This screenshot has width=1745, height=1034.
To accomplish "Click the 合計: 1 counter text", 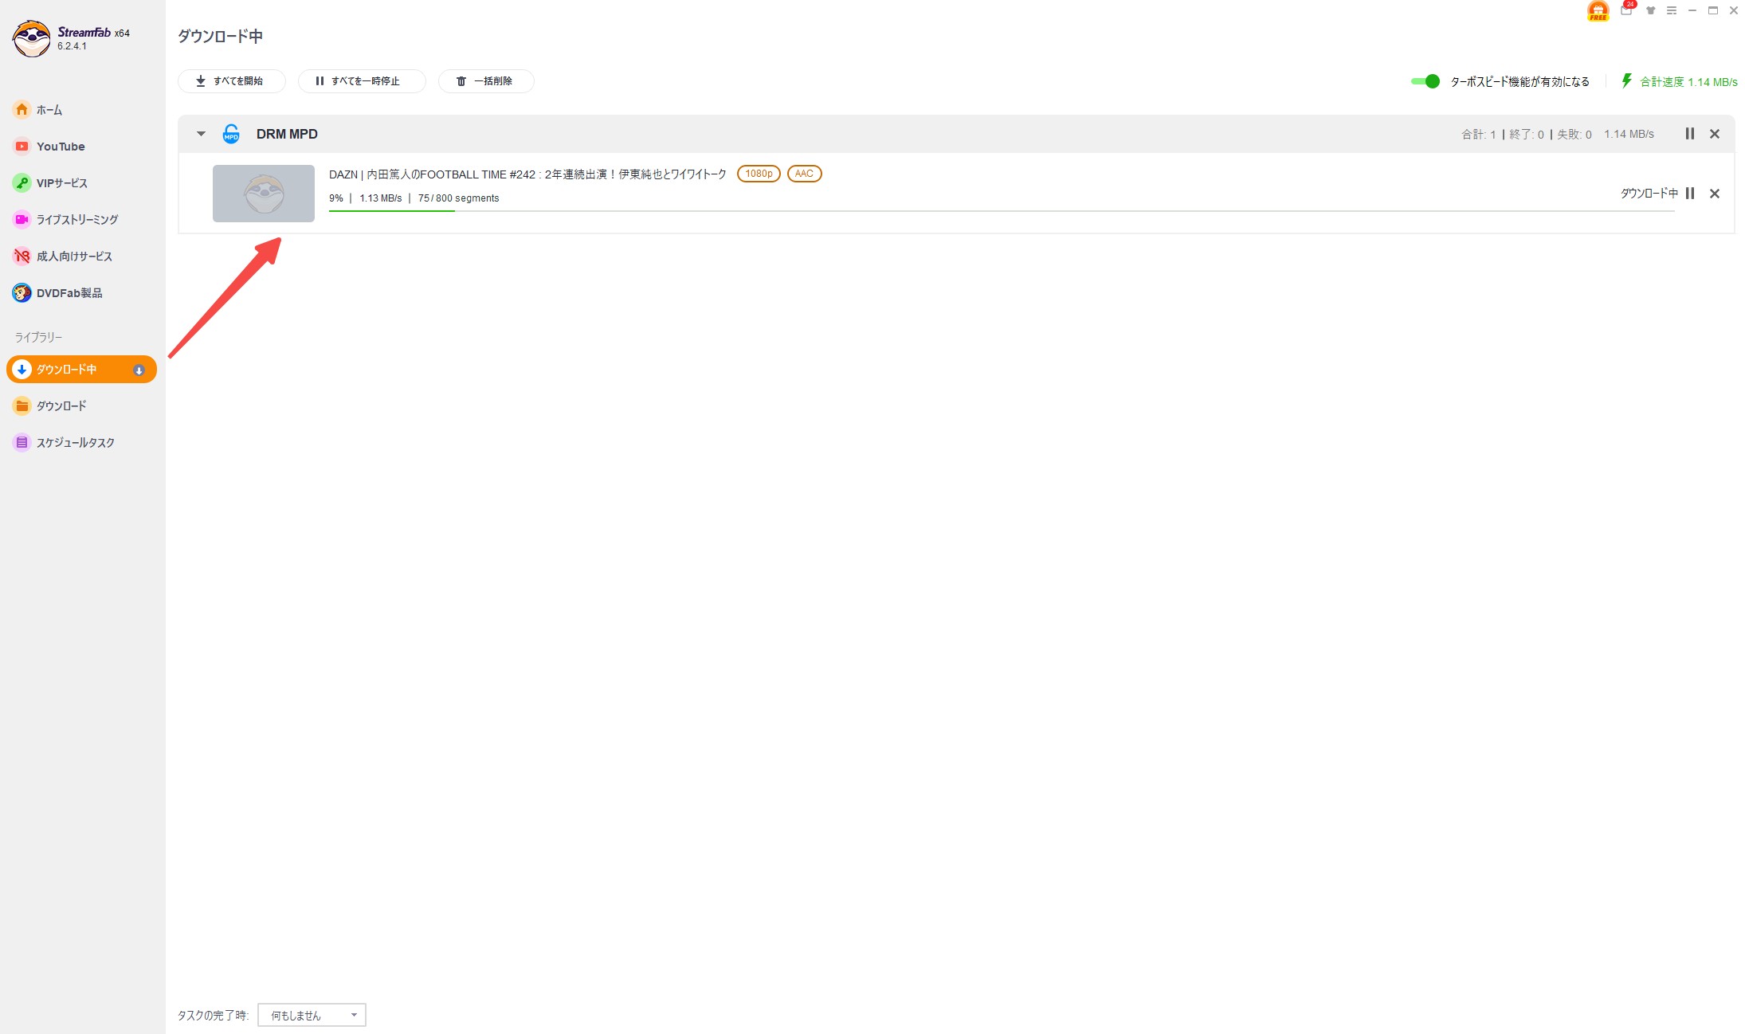I will click(1478, 135).
